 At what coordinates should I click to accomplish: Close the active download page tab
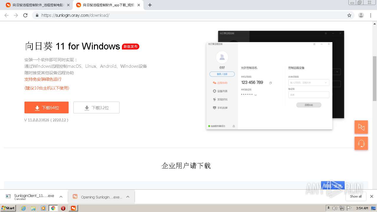139,5
